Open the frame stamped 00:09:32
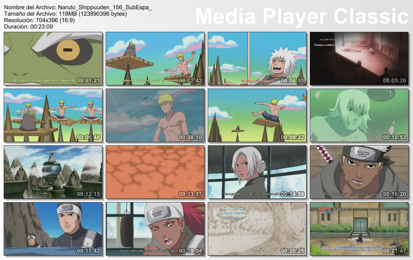 click(257, 116)
